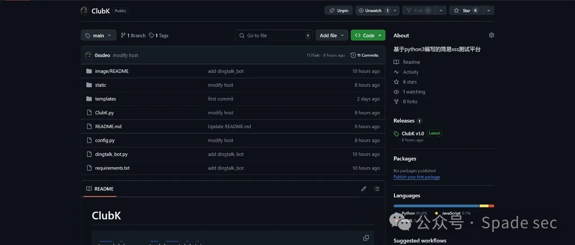Image resolution: width=575 pixels, height=245 pixels.
Task: Click the 0xsdeo commit author avatar
Action: click(88, 55)
